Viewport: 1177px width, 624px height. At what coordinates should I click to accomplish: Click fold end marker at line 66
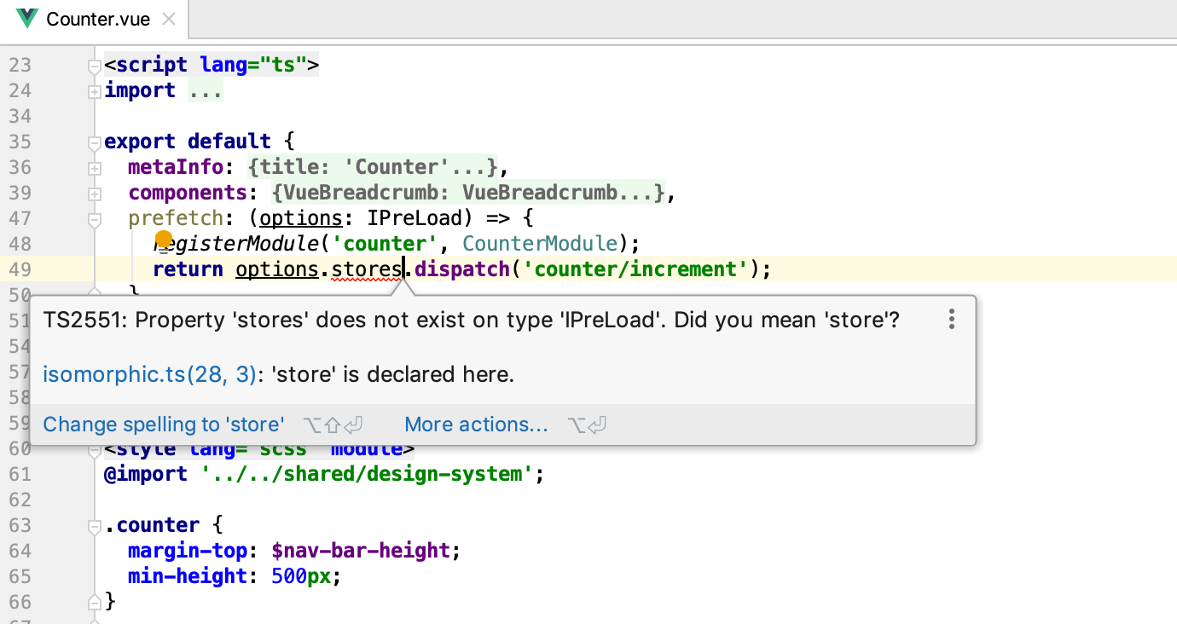coord(95,602)
